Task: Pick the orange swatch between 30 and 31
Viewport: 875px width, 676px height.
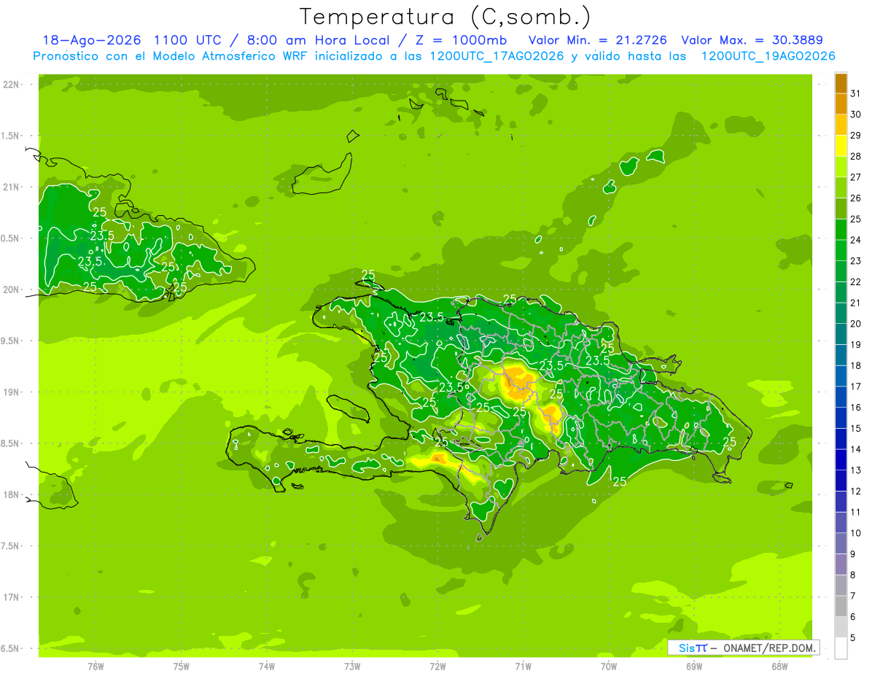Action: [841, 104]
